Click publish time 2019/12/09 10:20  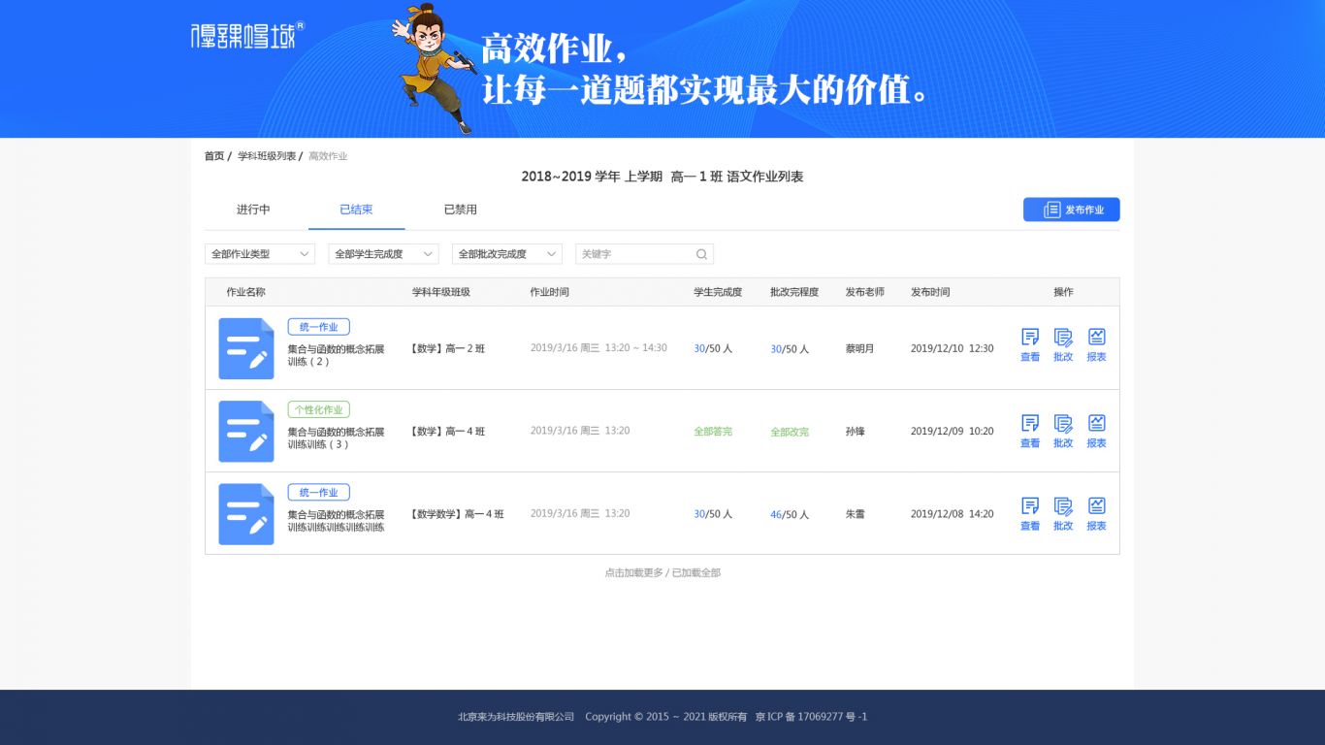(x=952, y=431)
